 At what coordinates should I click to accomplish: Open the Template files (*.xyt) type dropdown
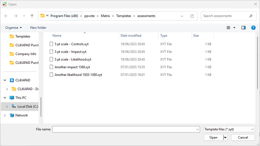tap(229, 129)
